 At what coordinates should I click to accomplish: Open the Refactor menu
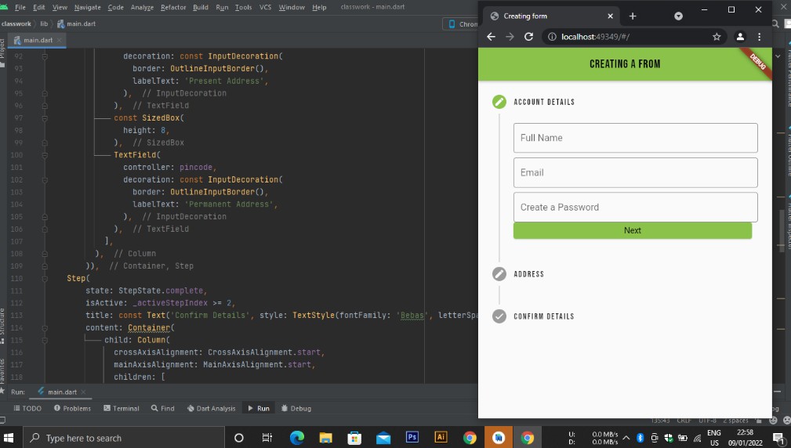coord(173,7)
